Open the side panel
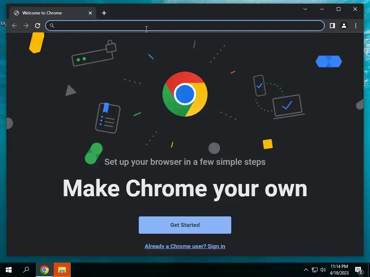 click(332, 26)
